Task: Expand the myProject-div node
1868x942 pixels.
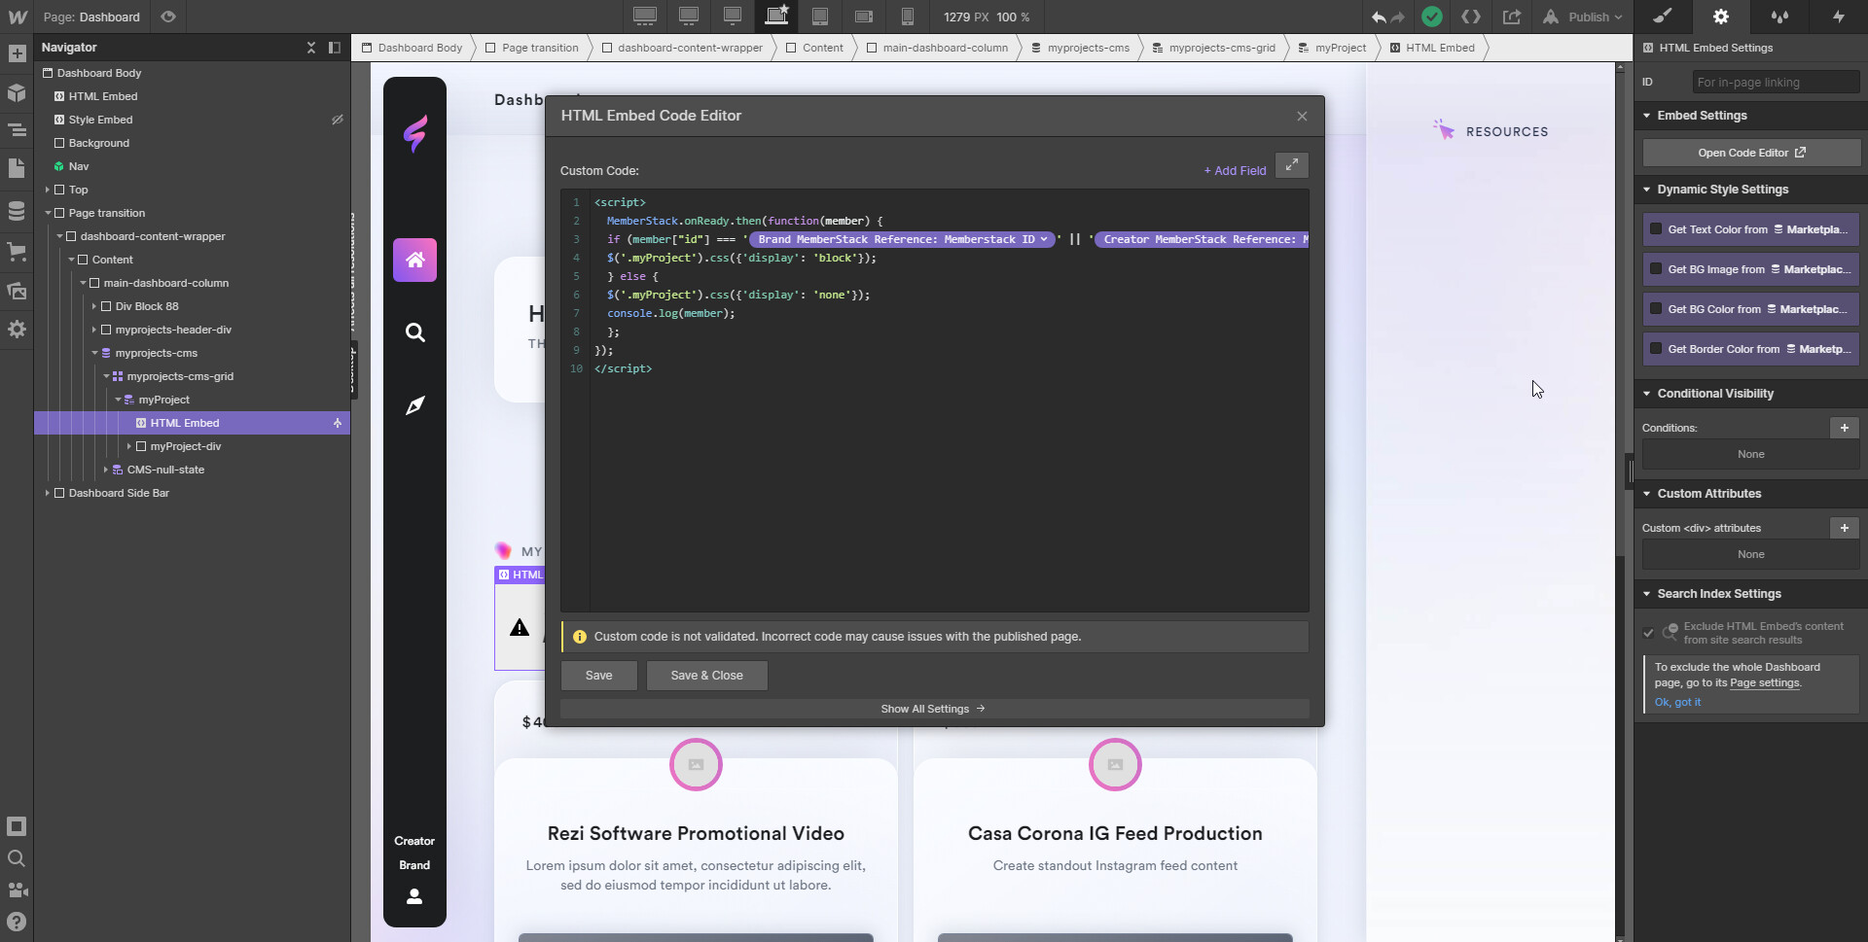Action: (129, 446)
